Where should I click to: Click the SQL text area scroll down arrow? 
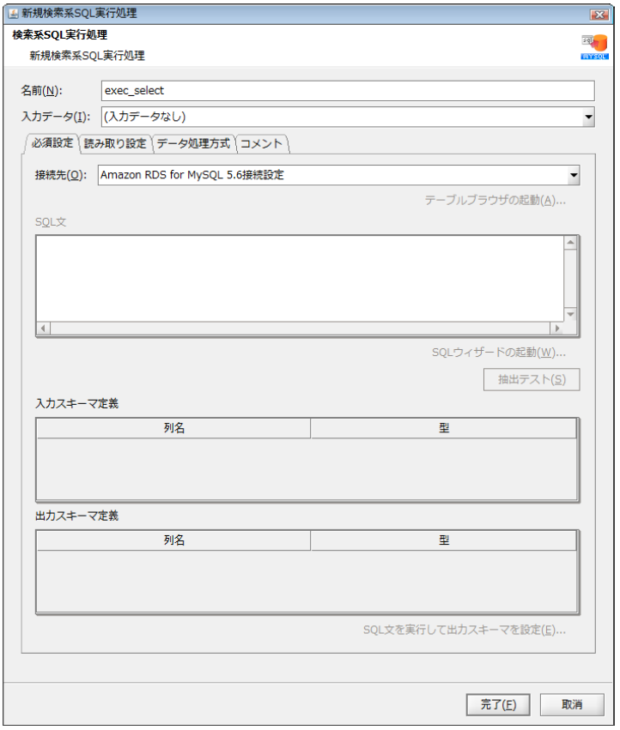pyautogui.click(x=570, y=314)
